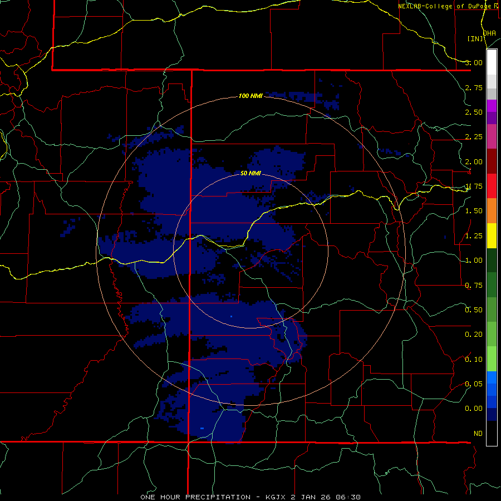Select the magenta legend swatch
501x501 pixels.
point(492,106)
